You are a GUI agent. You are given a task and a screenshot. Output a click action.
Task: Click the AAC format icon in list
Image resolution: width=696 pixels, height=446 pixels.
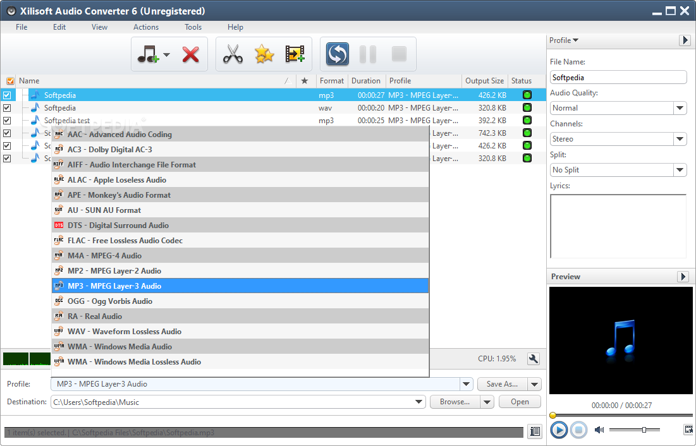(59, 134)
